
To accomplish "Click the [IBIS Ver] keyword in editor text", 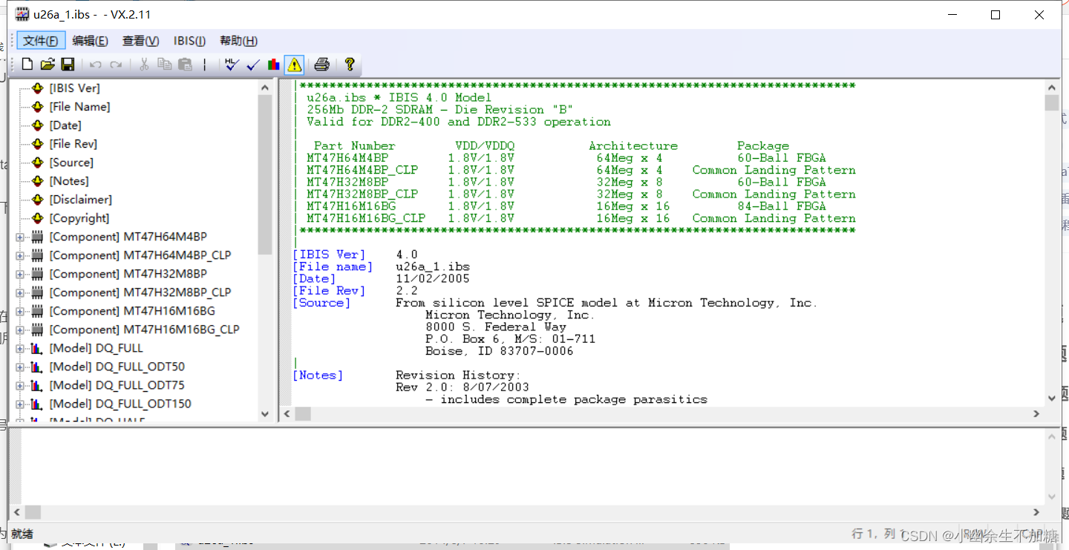I will point(329,255).
